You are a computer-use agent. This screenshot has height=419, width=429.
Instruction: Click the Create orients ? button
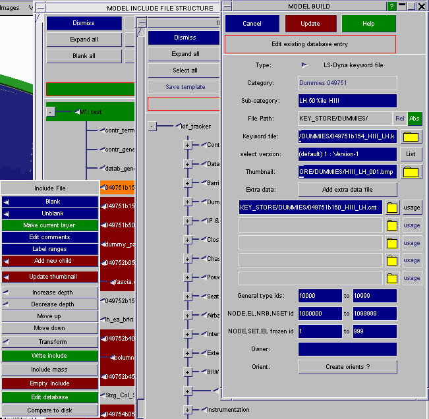tap(347, 367)
